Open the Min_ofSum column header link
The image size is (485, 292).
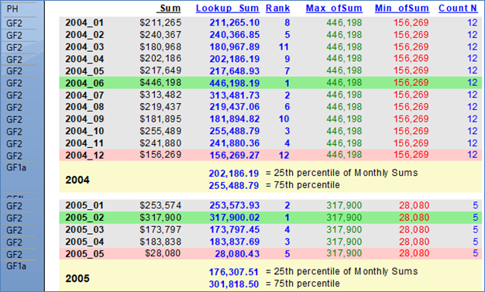pos(402,9)
